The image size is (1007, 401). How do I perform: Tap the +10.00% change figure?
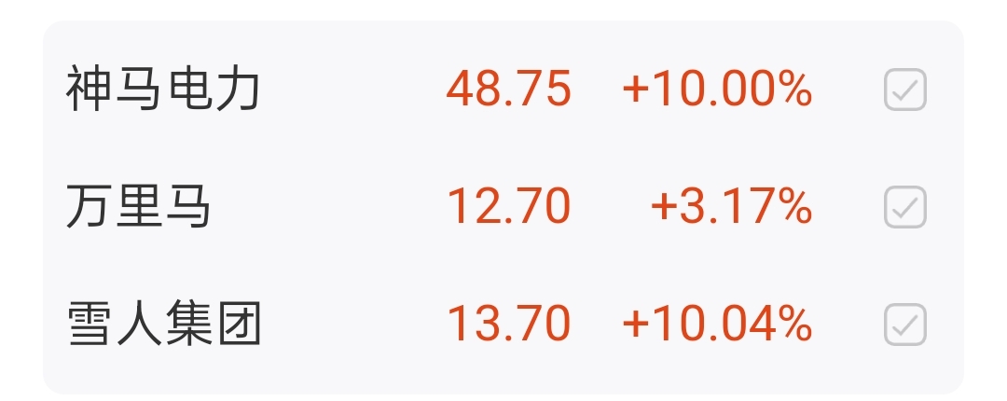[717, 90]
